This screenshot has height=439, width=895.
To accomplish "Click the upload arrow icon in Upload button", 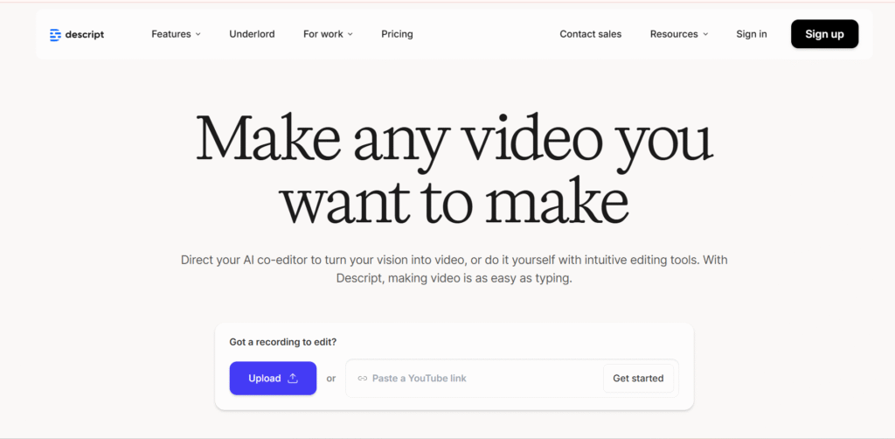I will [x=293, y=378].
